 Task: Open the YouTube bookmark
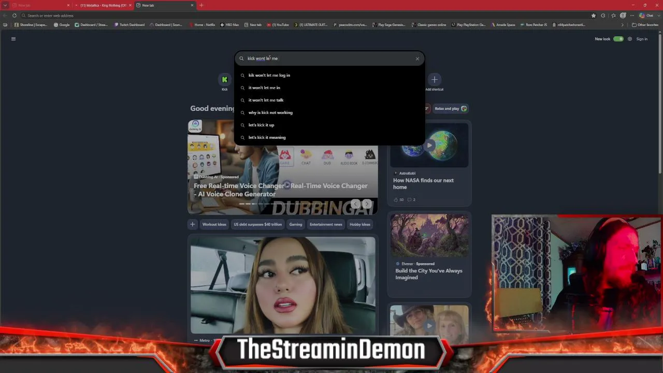[x=278, y=25]
